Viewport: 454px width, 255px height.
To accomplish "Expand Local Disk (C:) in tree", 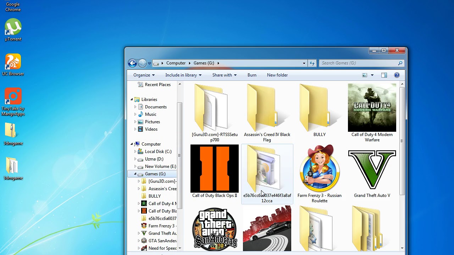I will (x=135, y=152).
